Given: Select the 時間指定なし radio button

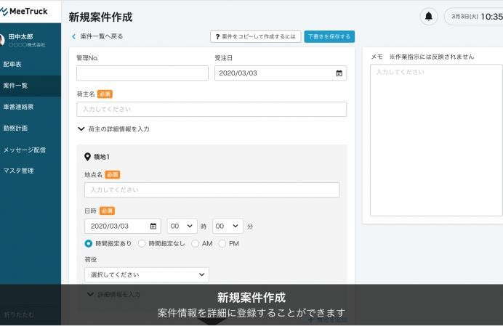Looking at the screenshot, I should pyautogui.click(x=142, y=244).
